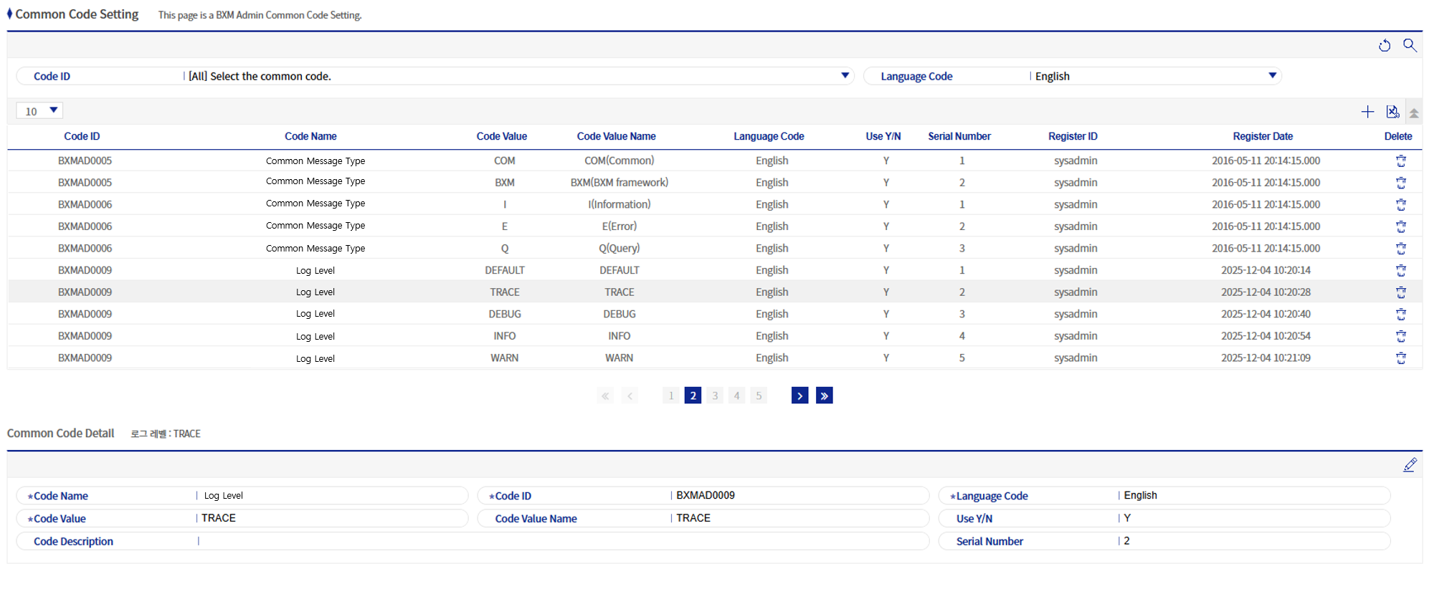
Task: Delete the Log Level WARN row
Action: point(1400,358)
